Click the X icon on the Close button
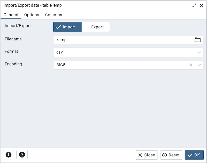Image resolution: width=207 pixels, height=163 pixels. 141,155
